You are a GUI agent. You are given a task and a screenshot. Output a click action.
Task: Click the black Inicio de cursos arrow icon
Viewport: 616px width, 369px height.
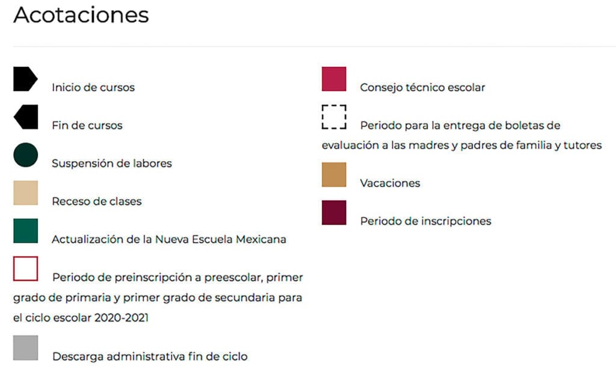click(x=25, y=79)
